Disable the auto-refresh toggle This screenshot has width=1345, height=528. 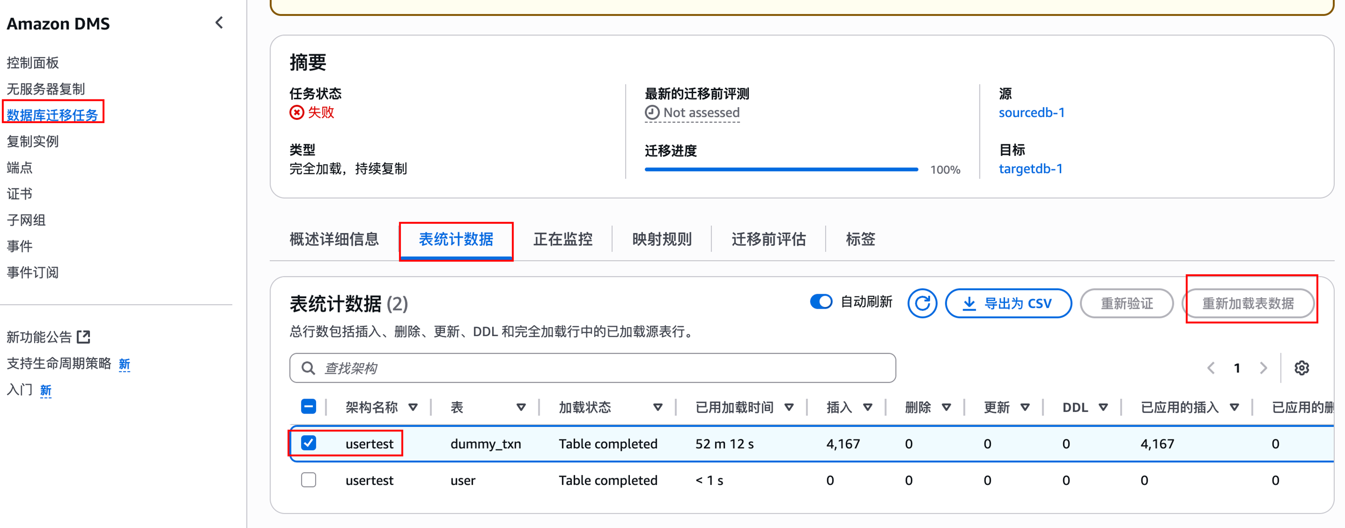tap(821, 301)
